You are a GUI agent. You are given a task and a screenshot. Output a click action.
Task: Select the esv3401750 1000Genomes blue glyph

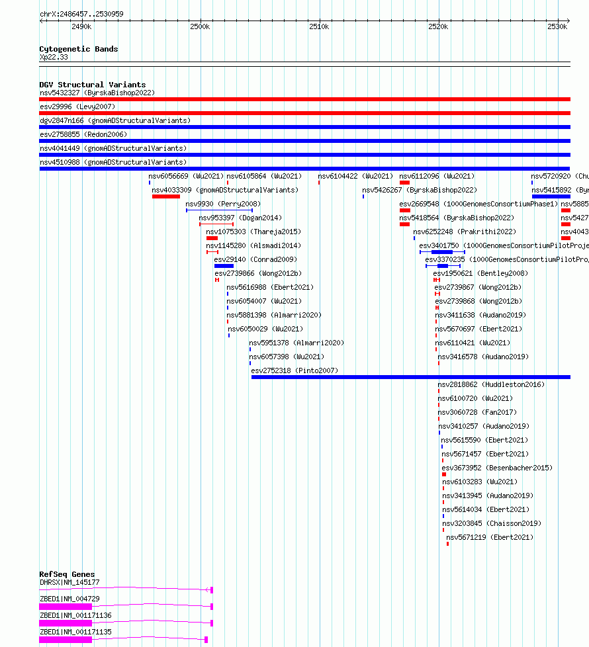coord(443,252)
